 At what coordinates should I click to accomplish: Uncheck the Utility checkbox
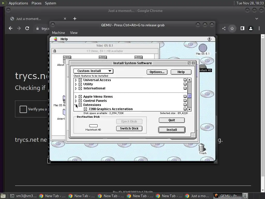(x=80, y=84)
